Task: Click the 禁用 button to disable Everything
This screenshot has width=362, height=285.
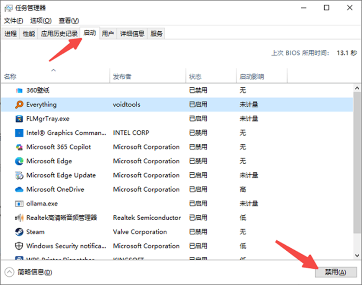Action: (336, 272)
